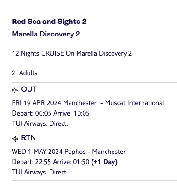This screenshot has width=177, height=188.
Task: Click the bold "Marella Discovery 2" ship title
Action: click(46, 34)
